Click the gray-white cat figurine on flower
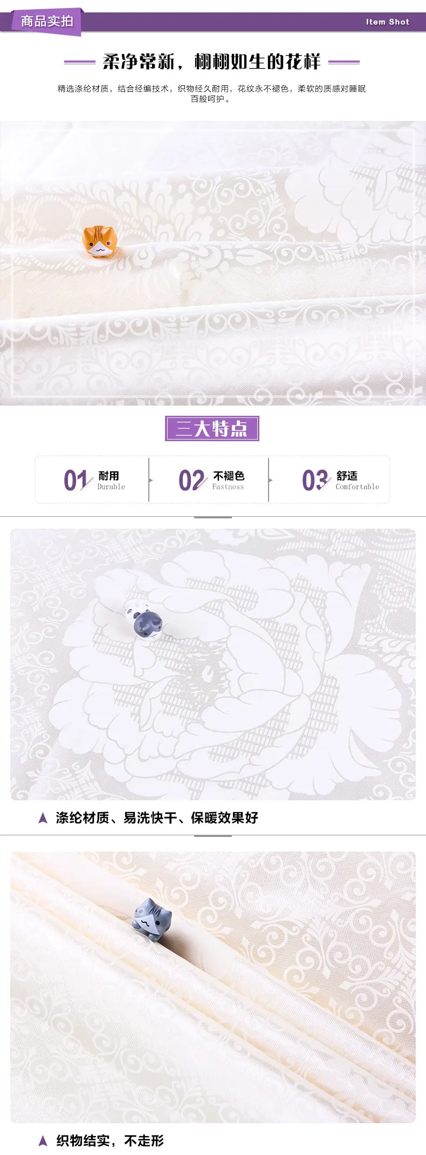Viewport: 426px width, 1155px height. [x=144, y=620]
